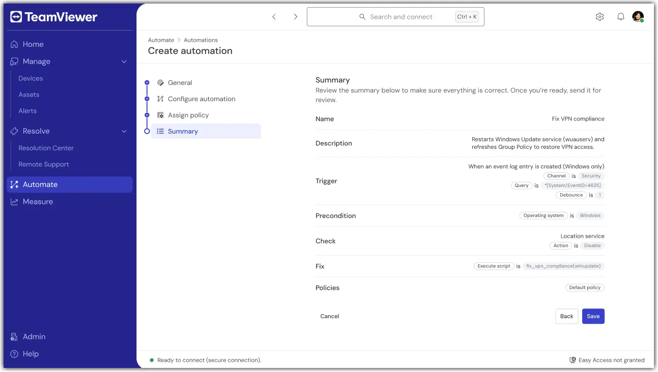Save the automation
Screen dimensions: 658x372
[593, 316]
